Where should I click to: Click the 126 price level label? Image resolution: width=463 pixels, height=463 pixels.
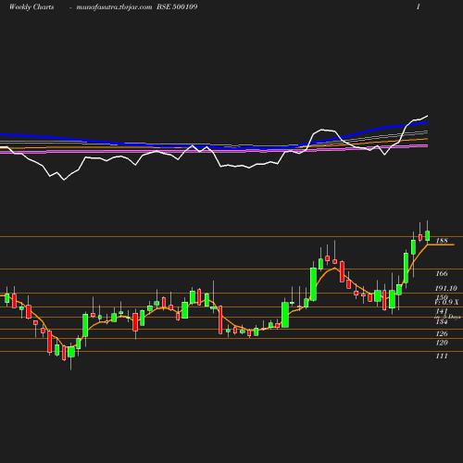click(x=442, y=333)
